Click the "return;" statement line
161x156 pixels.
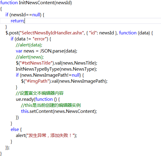(x=18, y=21)
